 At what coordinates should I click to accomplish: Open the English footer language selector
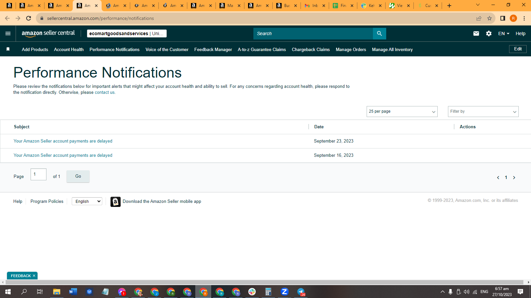point(87,201)
